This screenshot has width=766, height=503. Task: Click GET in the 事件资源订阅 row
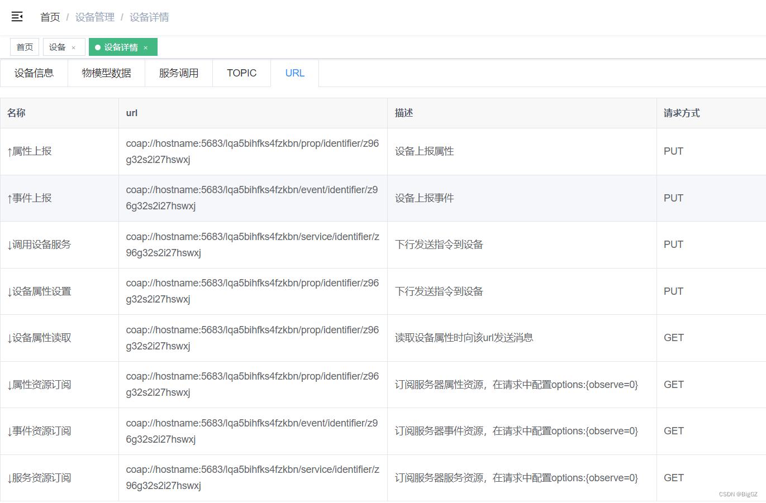tap(674, 431)
